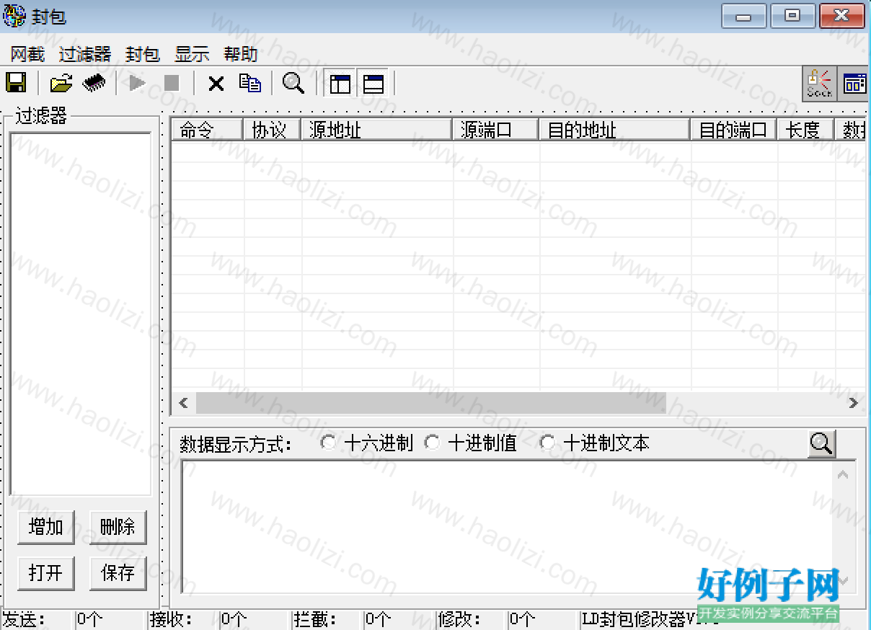Viewport: 871px width, 630px height.
Task: Click the copy pages icon
Action: 250,83
